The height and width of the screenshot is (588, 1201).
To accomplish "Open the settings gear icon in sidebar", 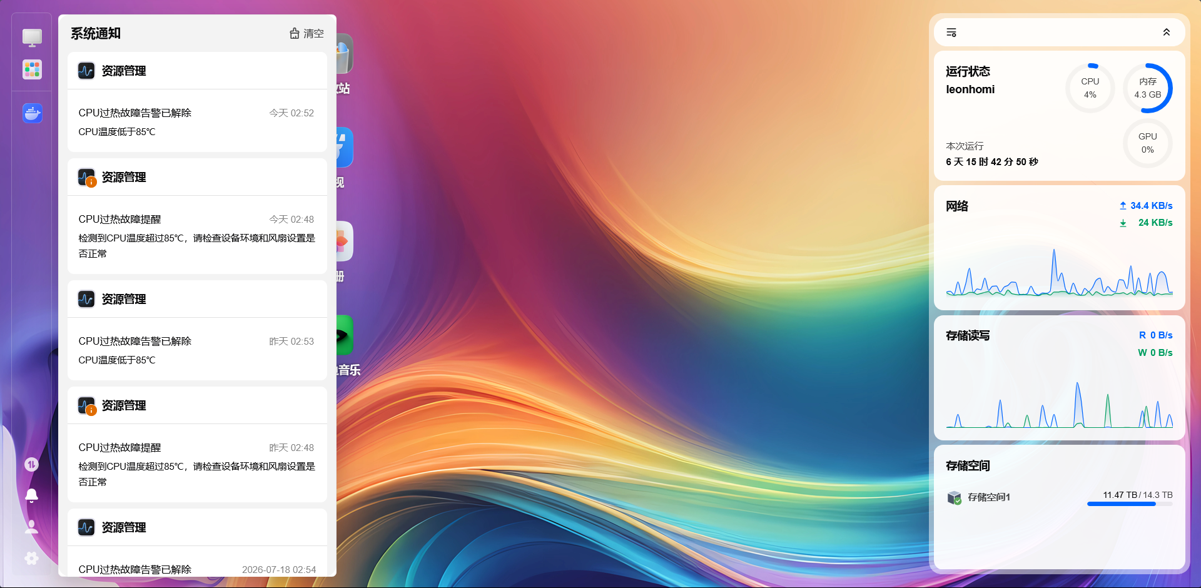I will 31,558.
